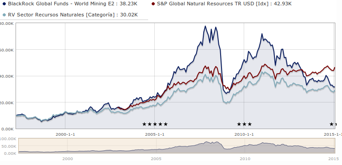The image size is (342, 165).
Task: Click the 20.00K y-axis label
Action: point(7,102)
